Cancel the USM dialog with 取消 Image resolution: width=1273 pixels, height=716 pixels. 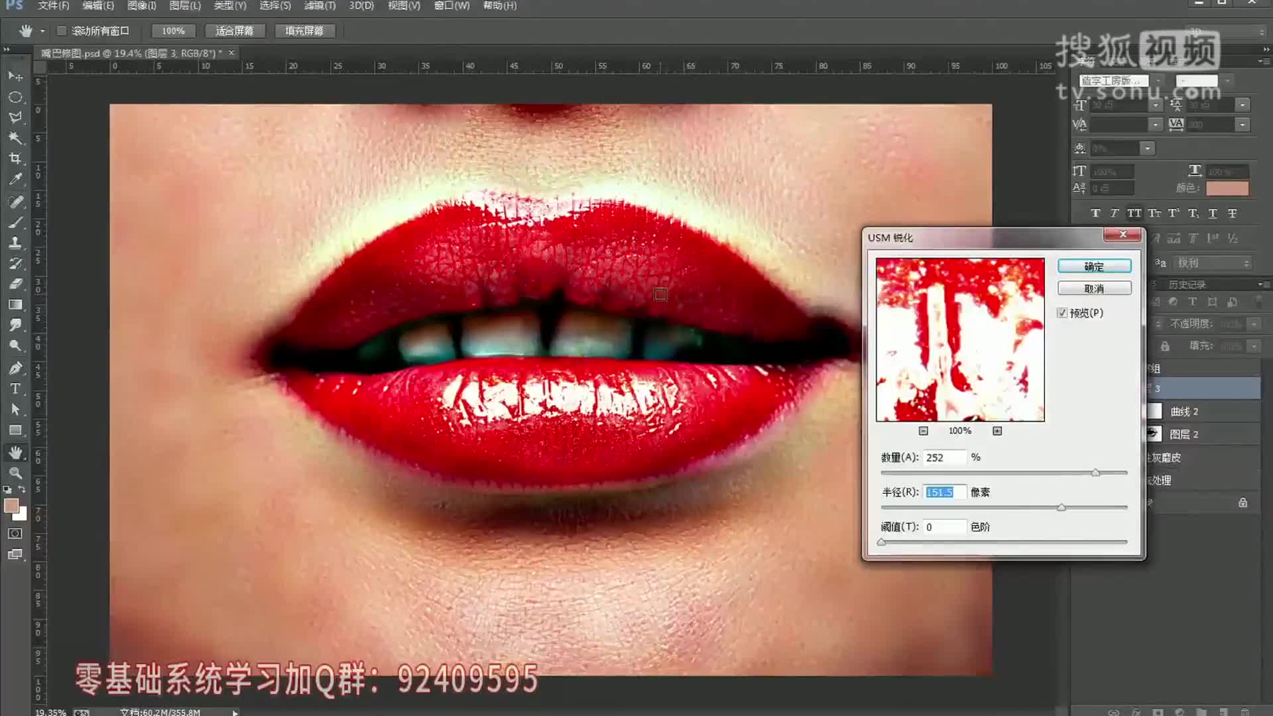point(1095,288)
